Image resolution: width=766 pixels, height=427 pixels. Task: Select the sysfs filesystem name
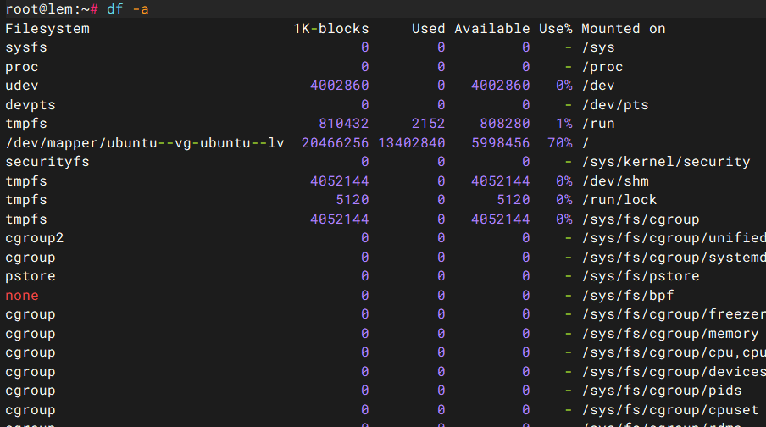click(x=26, y=47)
